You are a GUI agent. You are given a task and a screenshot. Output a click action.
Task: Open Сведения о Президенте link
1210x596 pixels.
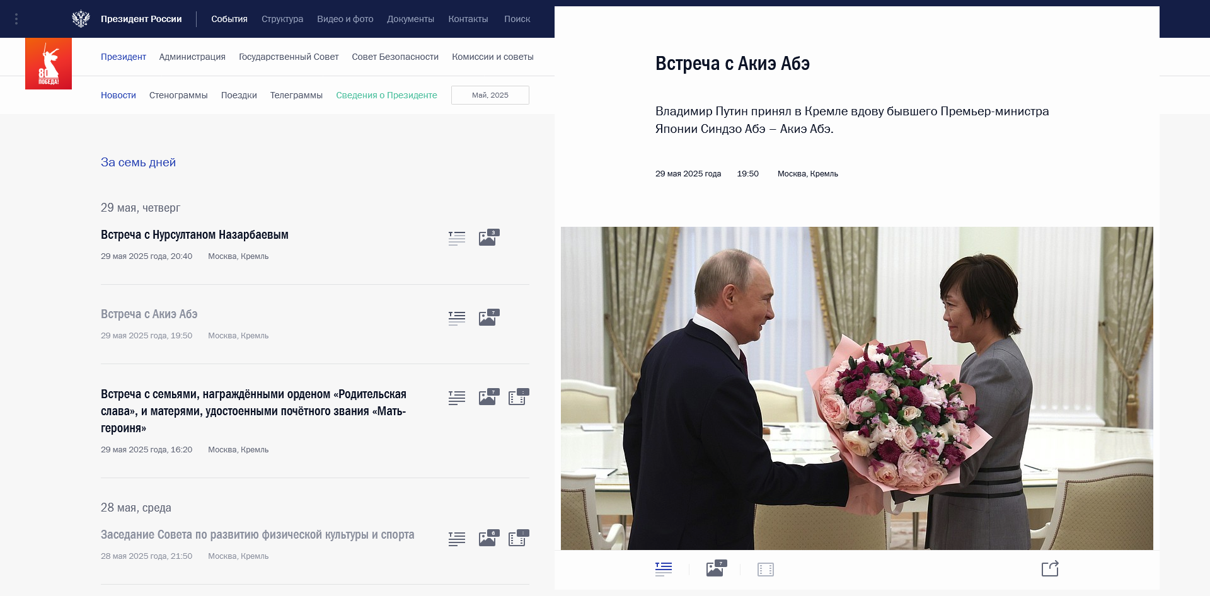point(386,95)
